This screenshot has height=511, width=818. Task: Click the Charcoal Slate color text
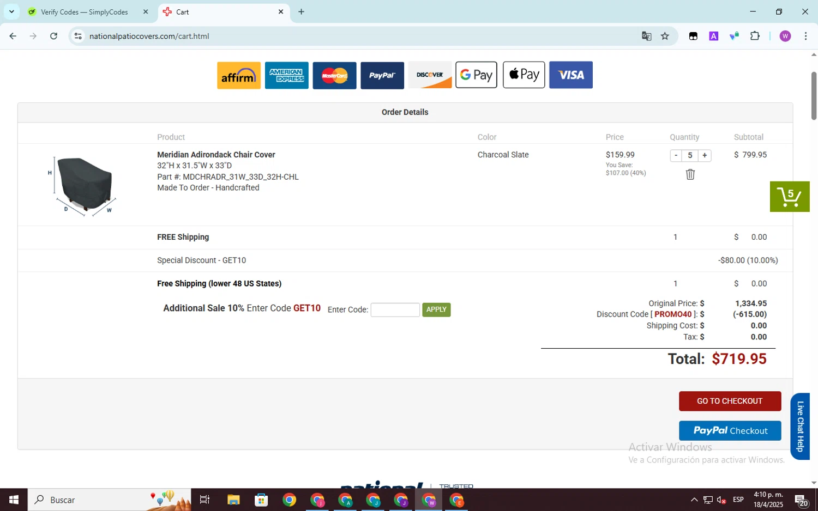(503, 155)
